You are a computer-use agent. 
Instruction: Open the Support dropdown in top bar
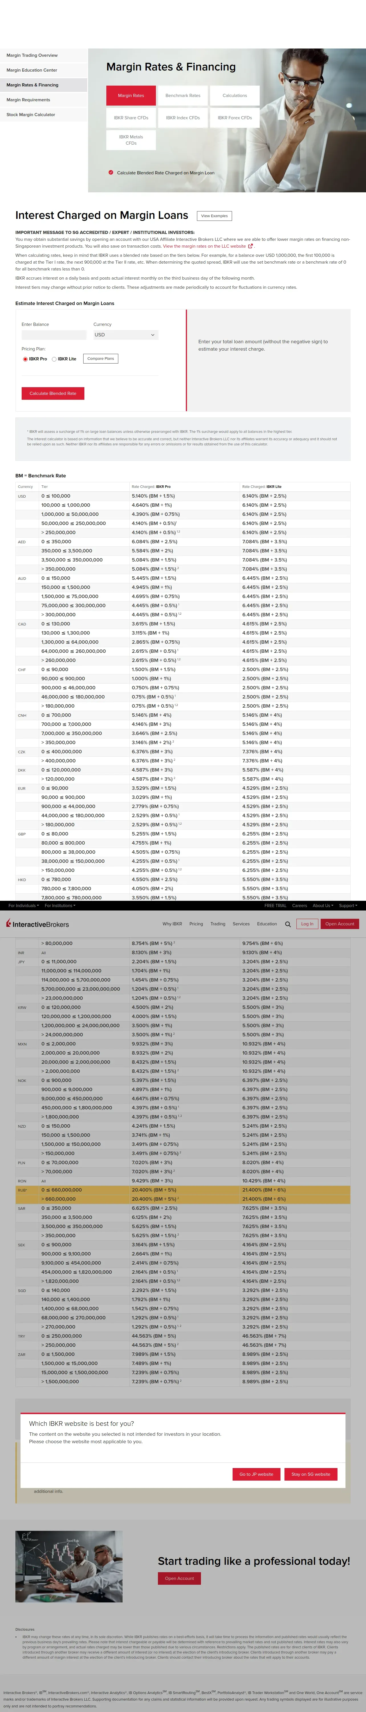click(x=348, y=905)
